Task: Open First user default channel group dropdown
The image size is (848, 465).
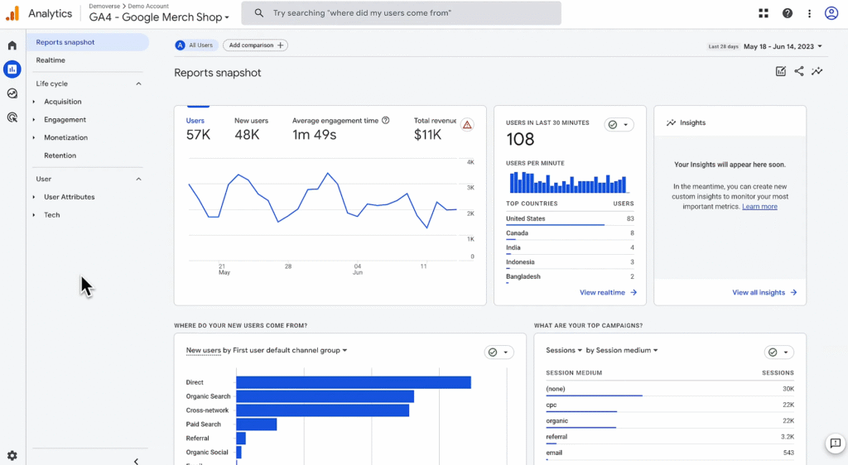Action: pos(290,351)
